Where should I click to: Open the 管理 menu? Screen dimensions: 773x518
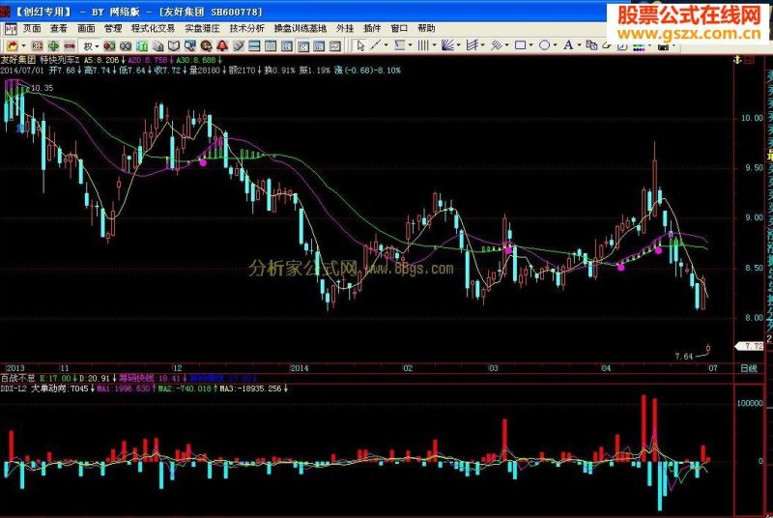click(113, 29)
